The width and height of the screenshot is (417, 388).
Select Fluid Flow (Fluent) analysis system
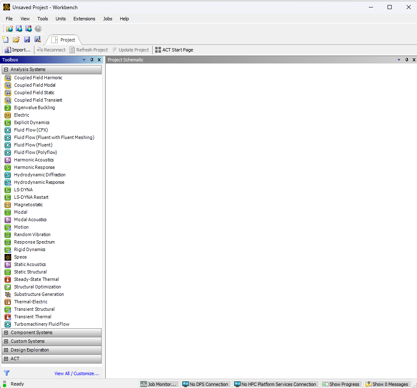(33, 145)
